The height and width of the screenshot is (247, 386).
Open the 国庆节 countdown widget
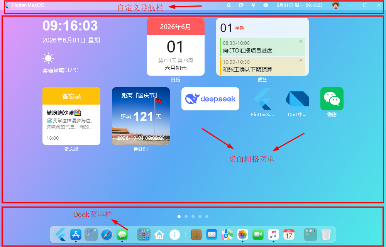coord(141,116)
